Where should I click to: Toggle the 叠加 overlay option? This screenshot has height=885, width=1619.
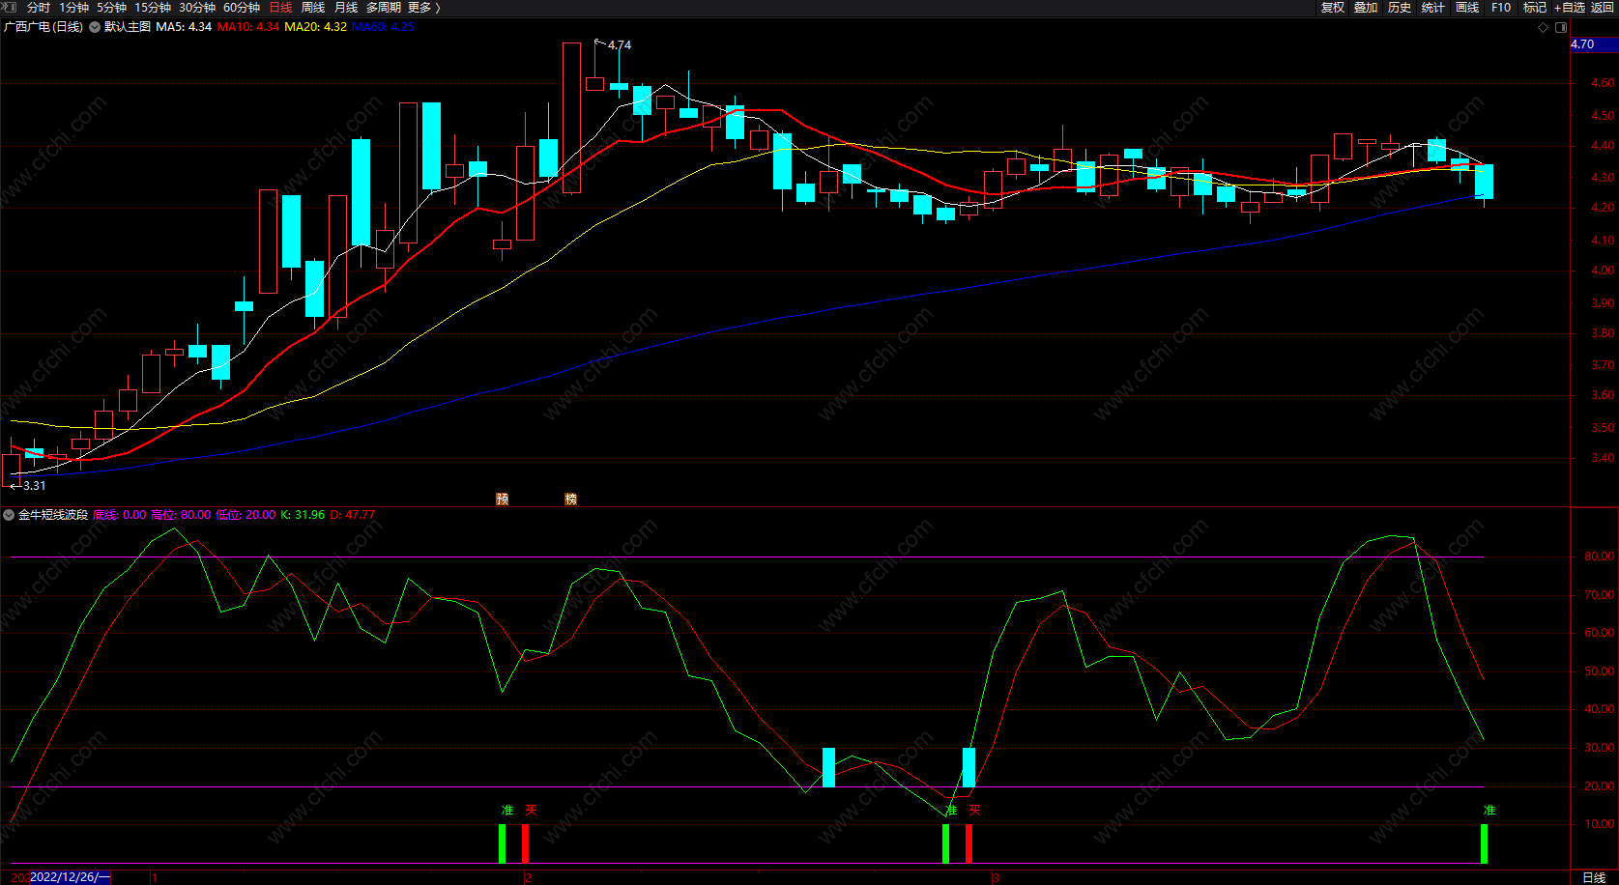click(1366, 8)
